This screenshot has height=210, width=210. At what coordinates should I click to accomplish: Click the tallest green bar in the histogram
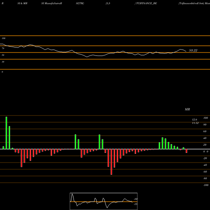click(x=6, y=133)
